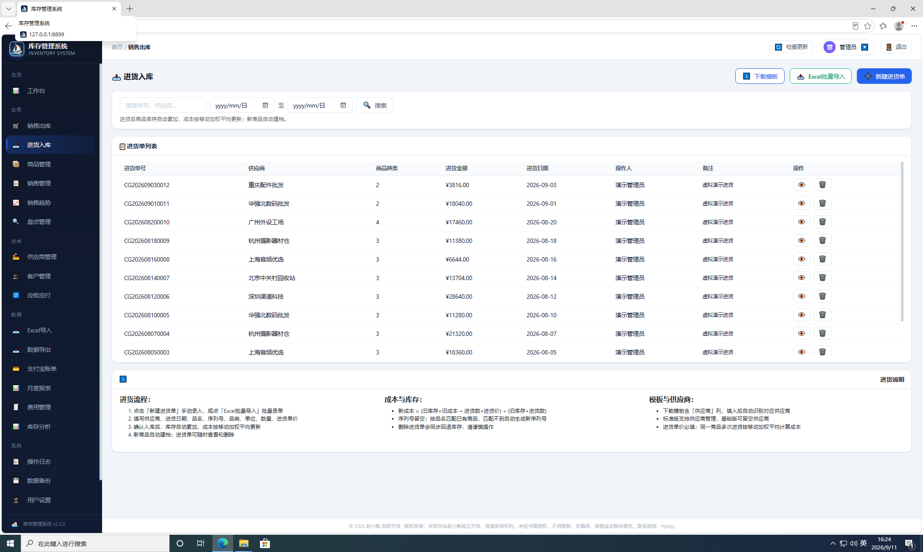The width and height of the screenshot is (923, 552).
Task: View order CG202608140007 via eye icon
Action: click(801, 278)
